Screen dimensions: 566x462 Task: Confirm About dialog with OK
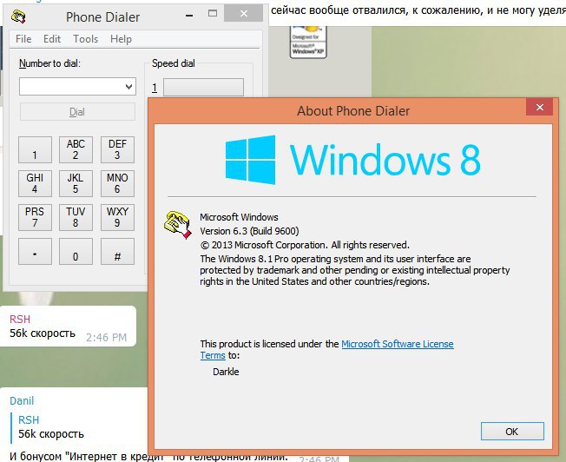pyautogui.click(x=512, y=432)
